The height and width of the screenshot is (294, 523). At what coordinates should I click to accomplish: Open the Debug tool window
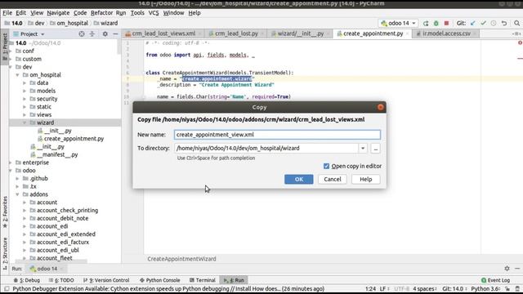click(x=27, y=280)
